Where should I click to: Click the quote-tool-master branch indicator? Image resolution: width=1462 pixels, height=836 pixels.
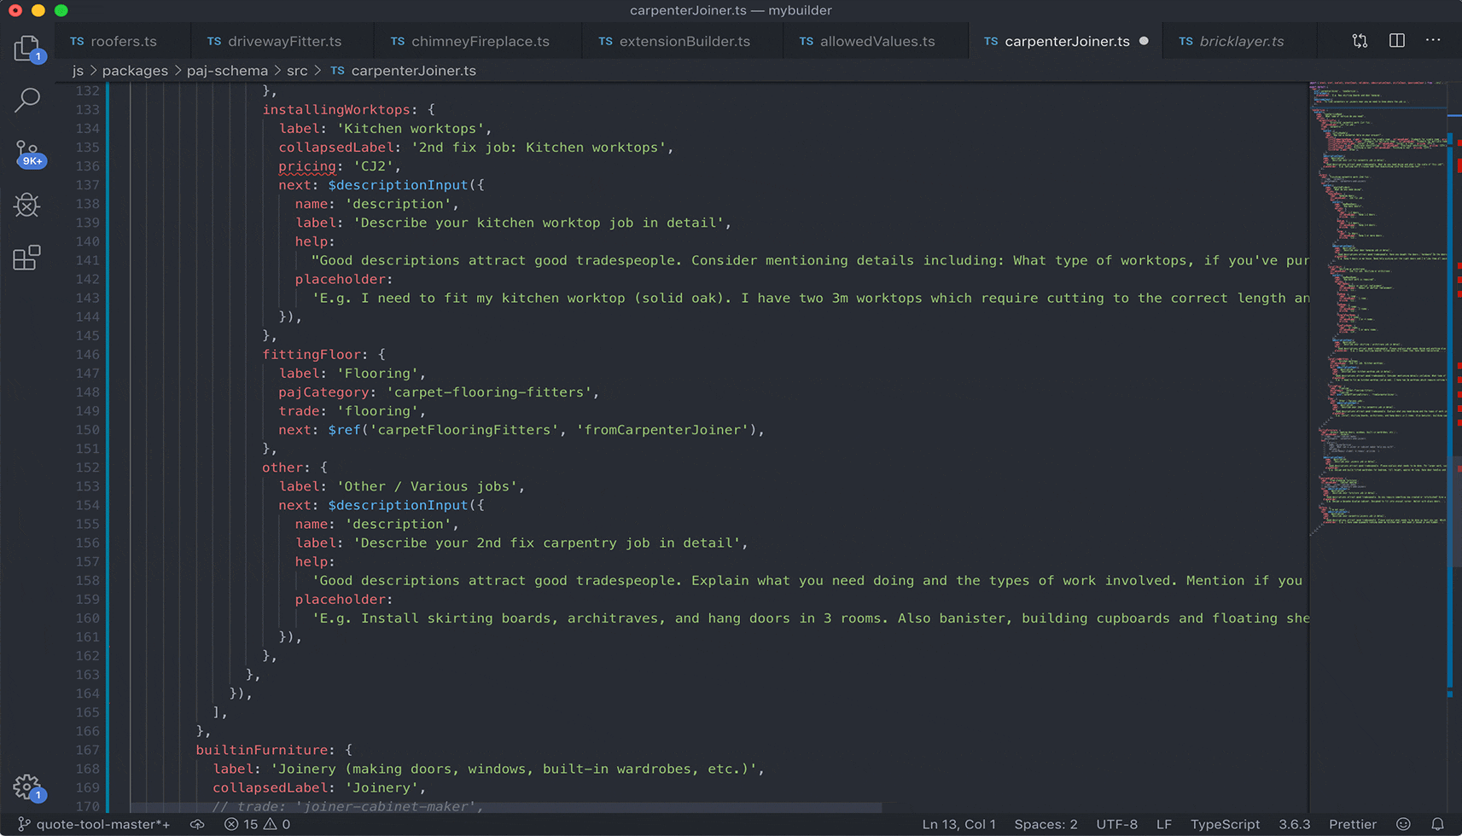94,824
